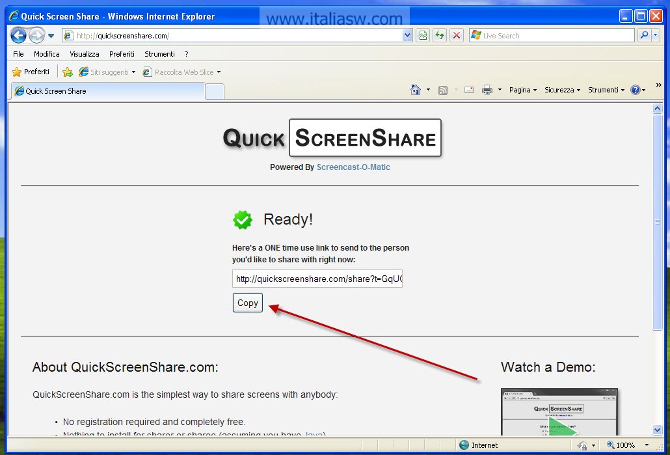Open the Strumenti menu in menu bar
The image size is (670, 455).
pos(159,54)
